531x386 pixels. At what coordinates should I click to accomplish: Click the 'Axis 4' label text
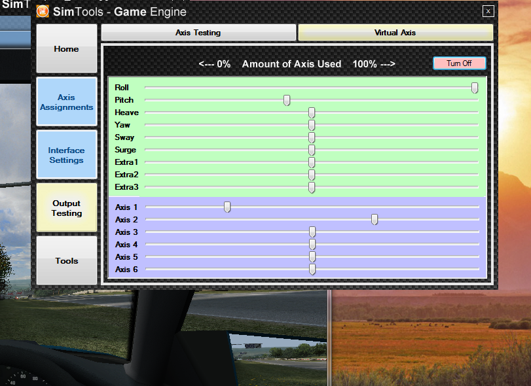pos(126,244)
